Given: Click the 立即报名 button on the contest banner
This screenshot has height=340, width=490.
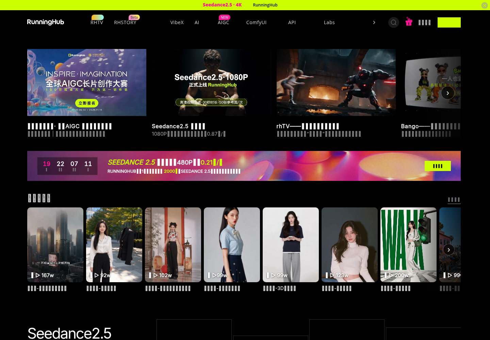Looking at the screenshot, I should (x=87, y=103).
